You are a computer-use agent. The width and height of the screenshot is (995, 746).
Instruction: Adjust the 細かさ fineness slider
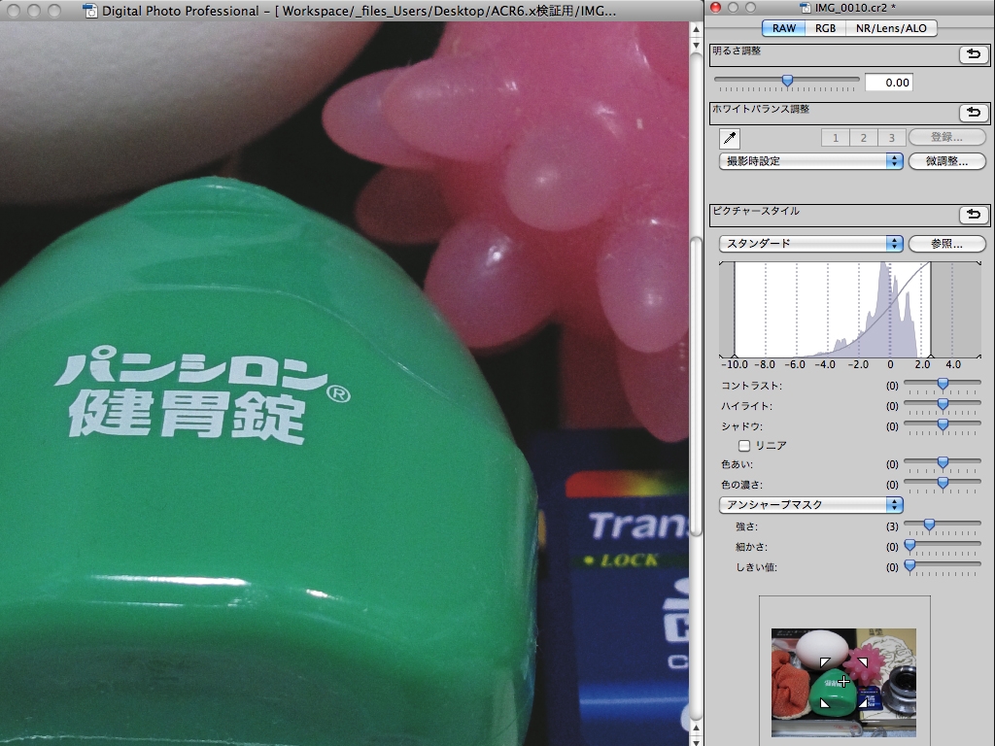[909, 546]
